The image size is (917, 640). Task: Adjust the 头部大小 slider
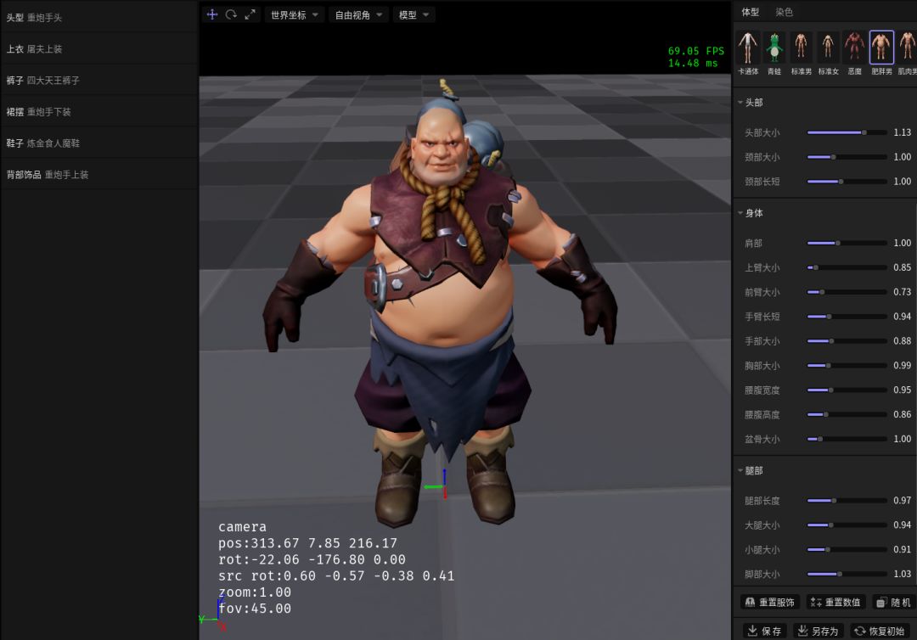847,132
